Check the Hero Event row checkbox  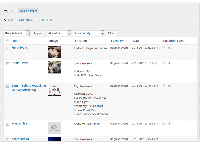click(8, 48)
